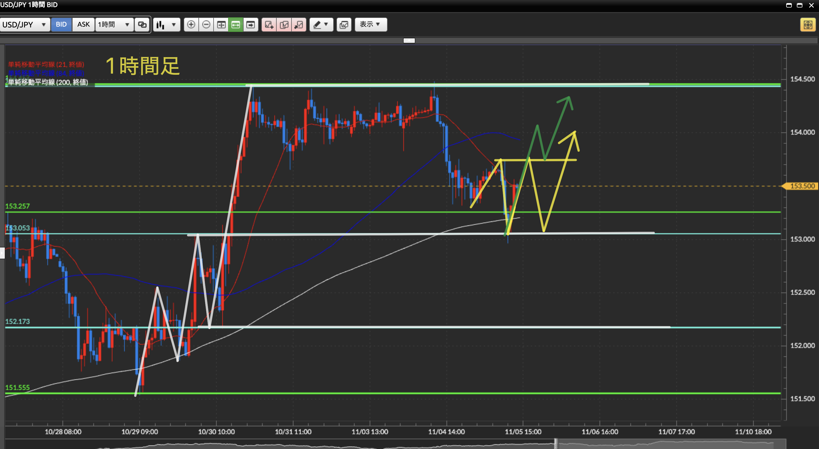This screenshot has width=819, height=449.
Task: Expand the candlestick chart type dropdown
Action: point(166,24)
